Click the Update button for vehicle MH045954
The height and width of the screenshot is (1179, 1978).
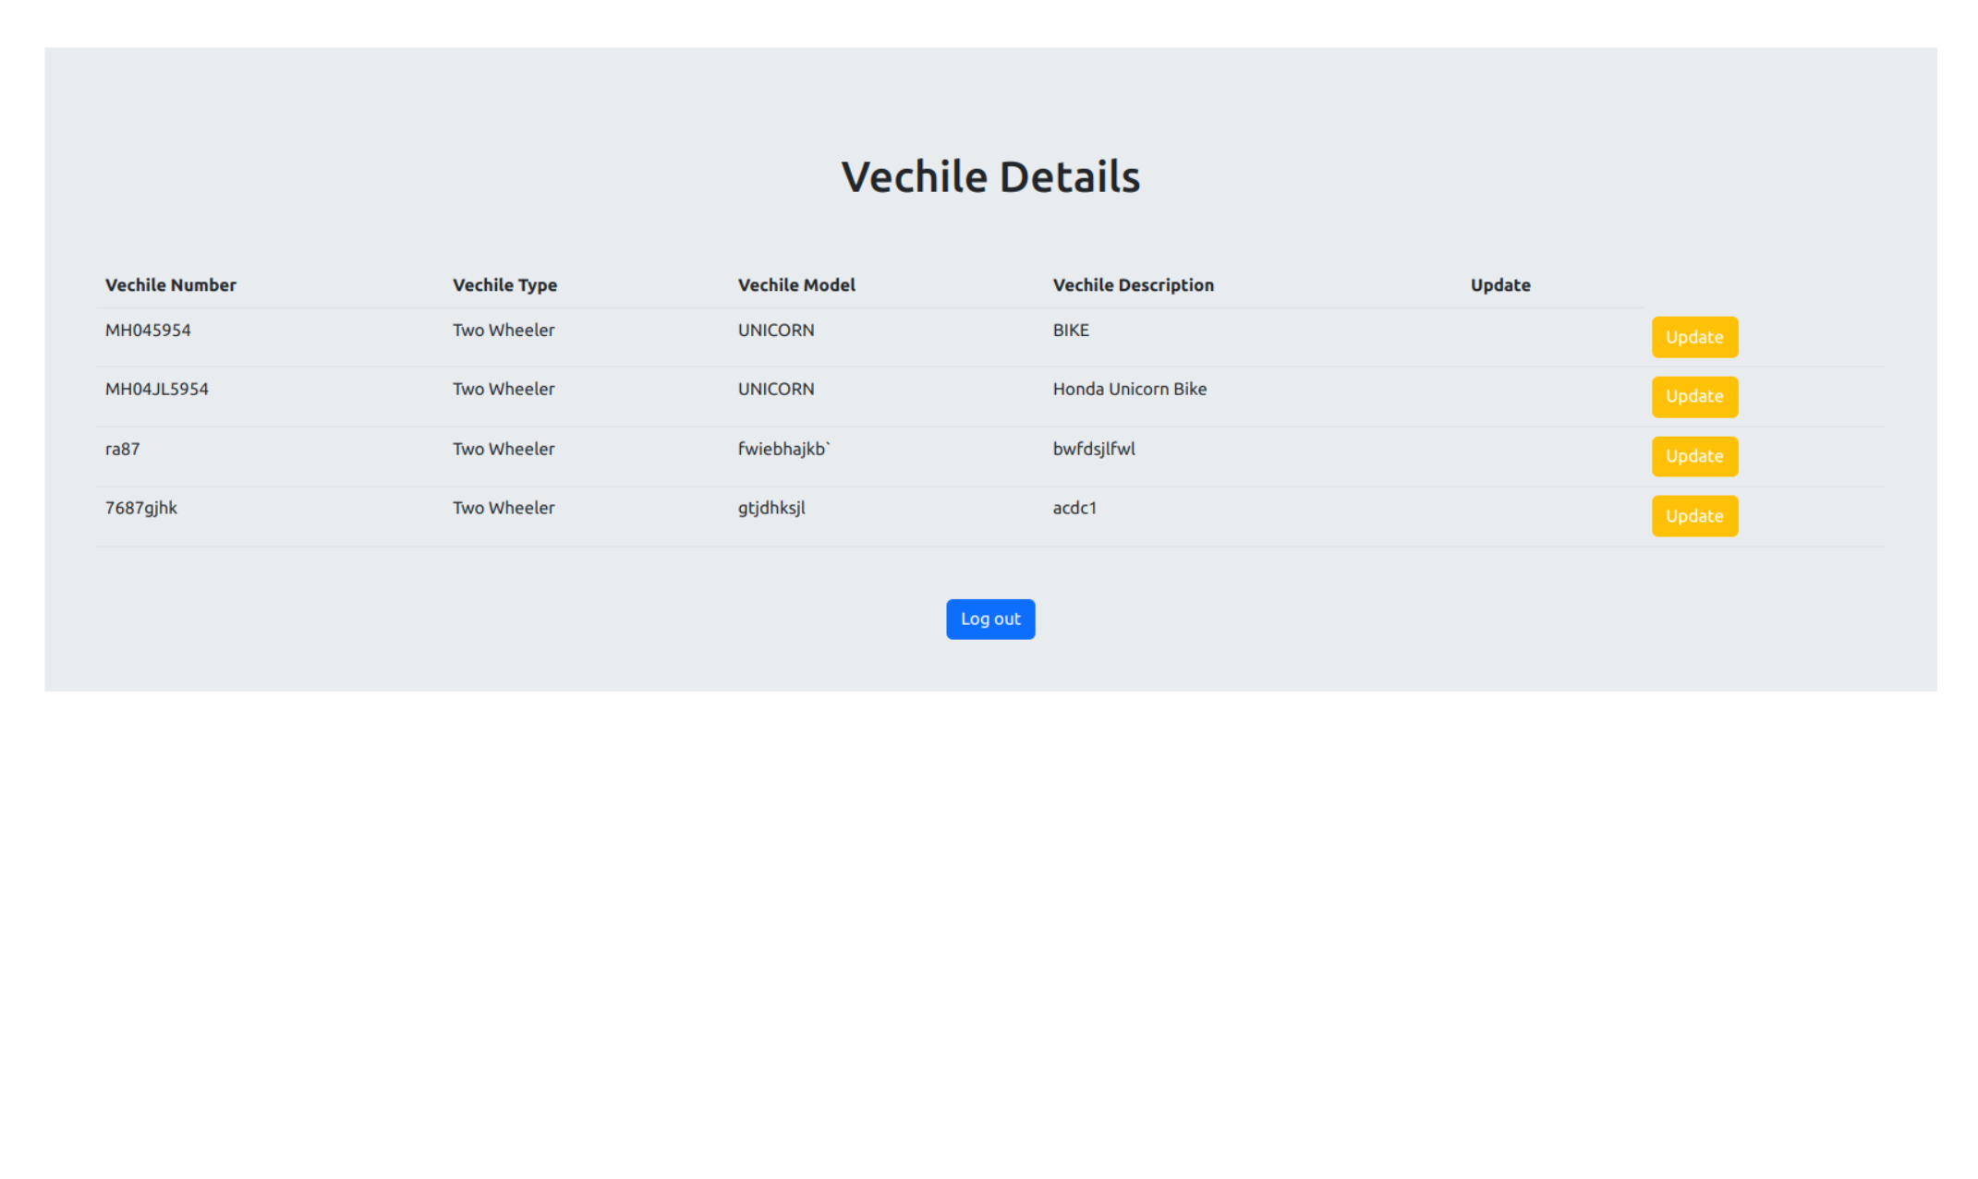1693,337
